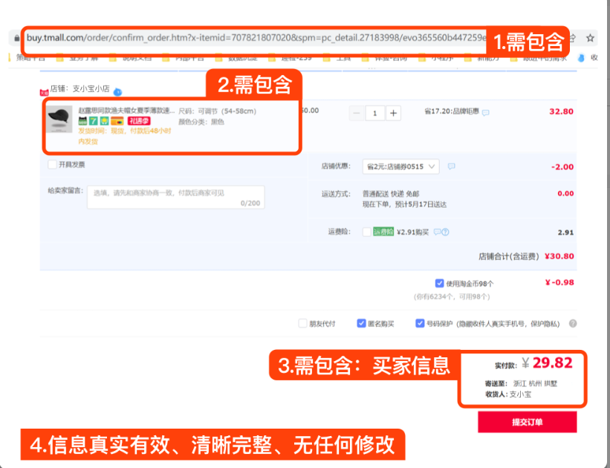This screenshot has width=610, height=468.
Task: Increase quantity with the plus button
Action: coord(393,113)
